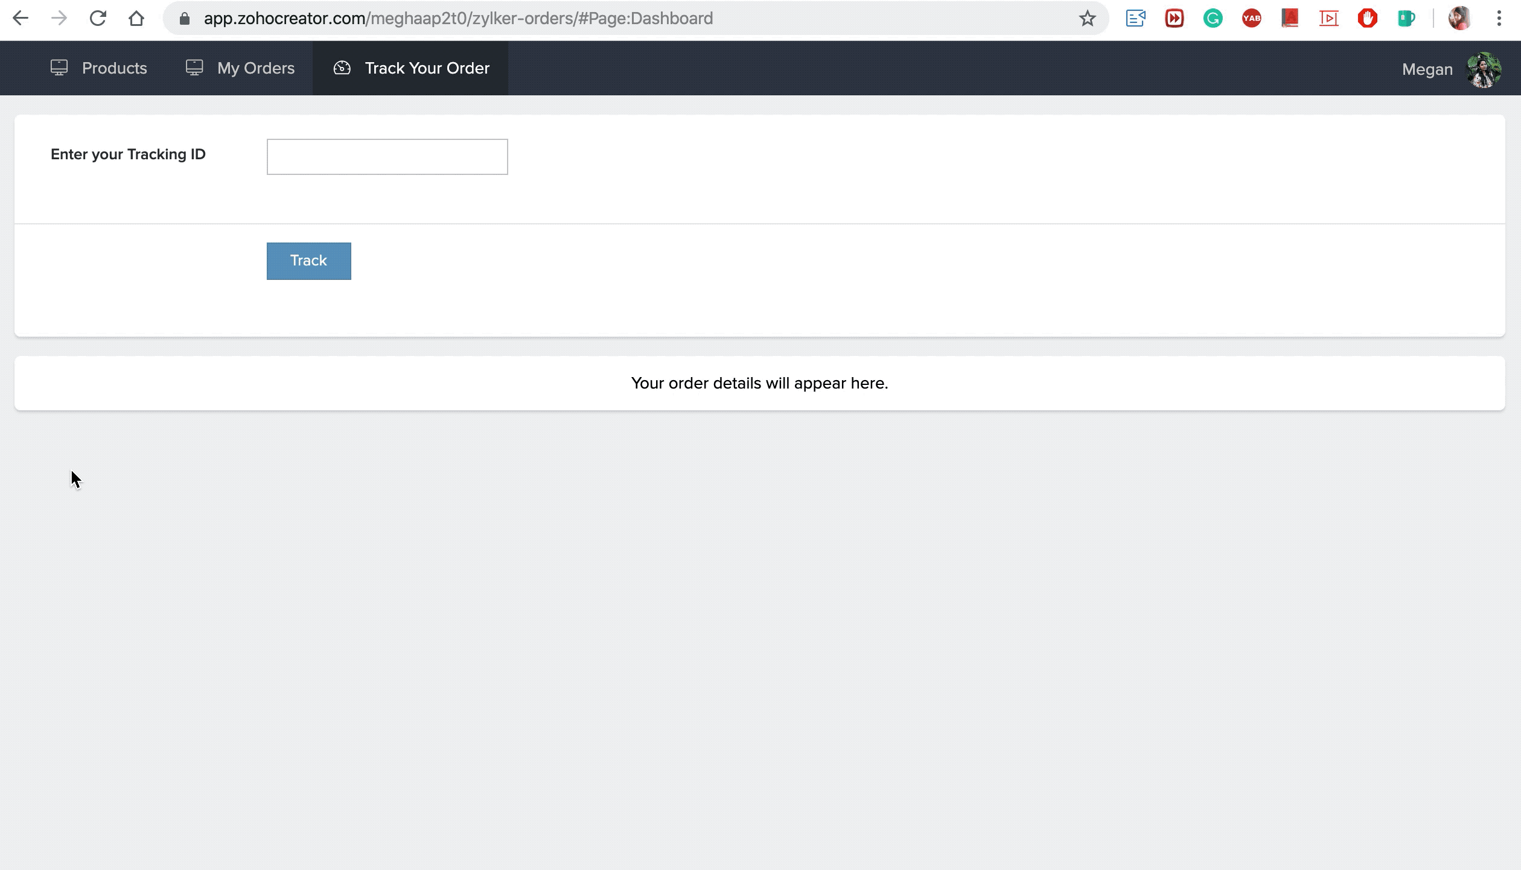Click the Track button
1521x870 pixels.
tap(308, 261)
